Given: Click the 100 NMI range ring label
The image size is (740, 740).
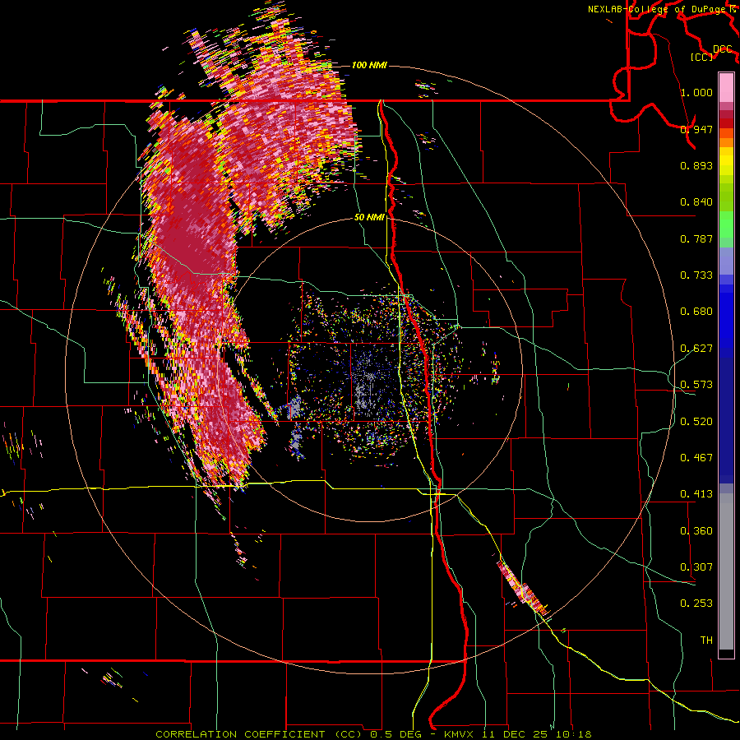Looking at the screenshot, I should click(369, 65).
